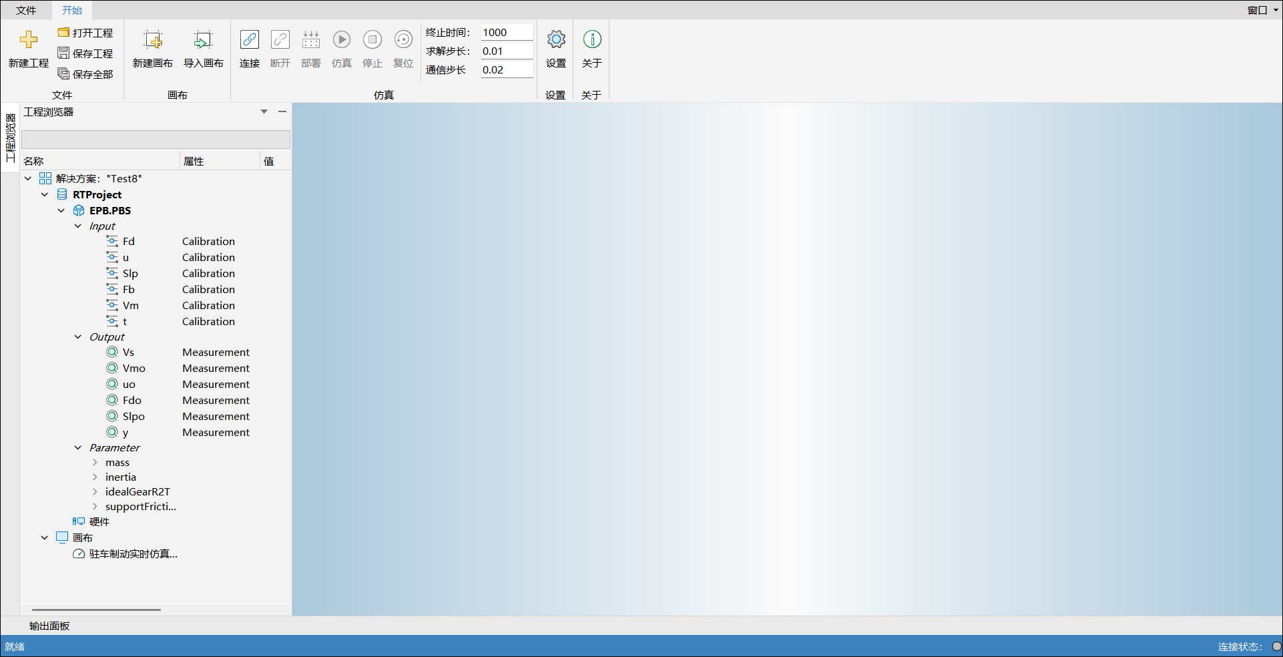This screenshot has width=1283, height=657.
Task: Click the 终止时间 input field
Action: tap(506, 32)
